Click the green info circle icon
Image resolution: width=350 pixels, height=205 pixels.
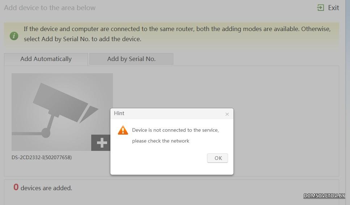[x=14, y=36]
